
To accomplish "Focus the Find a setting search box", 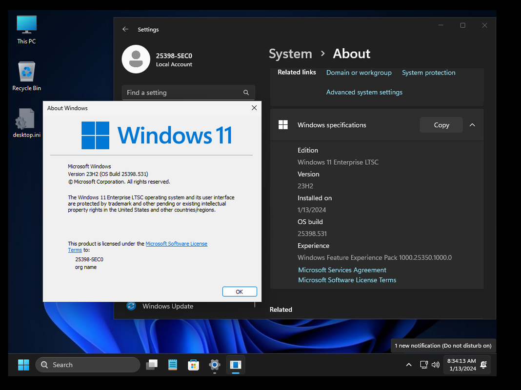I will [x=188, y=93].
